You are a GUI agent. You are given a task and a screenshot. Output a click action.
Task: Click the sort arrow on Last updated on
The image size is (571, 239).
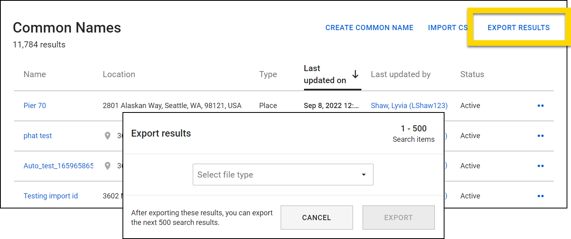click(x=355, y=74)
